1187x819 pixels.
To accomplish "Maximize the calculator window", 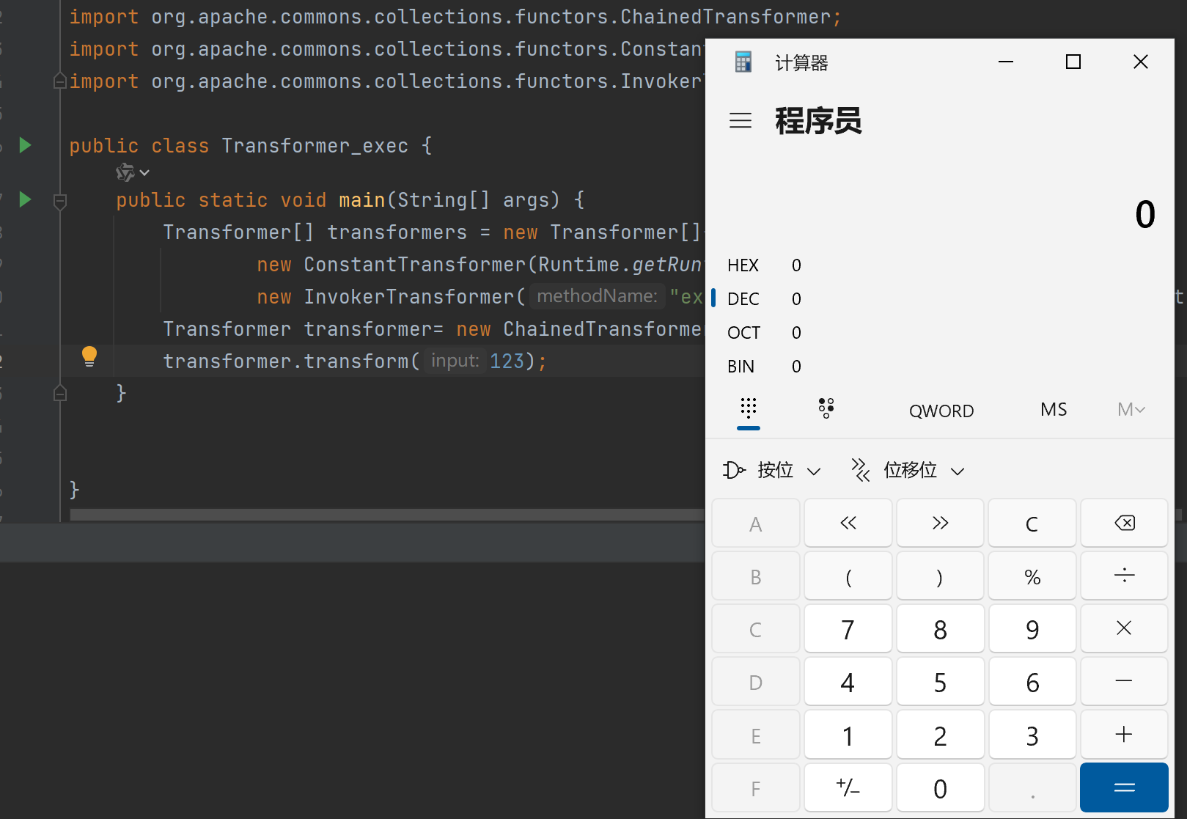I will (1073, 62).
